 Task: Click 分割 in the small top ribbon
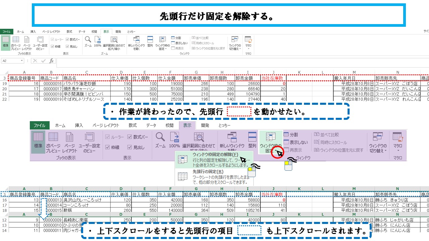pos(176,38)
